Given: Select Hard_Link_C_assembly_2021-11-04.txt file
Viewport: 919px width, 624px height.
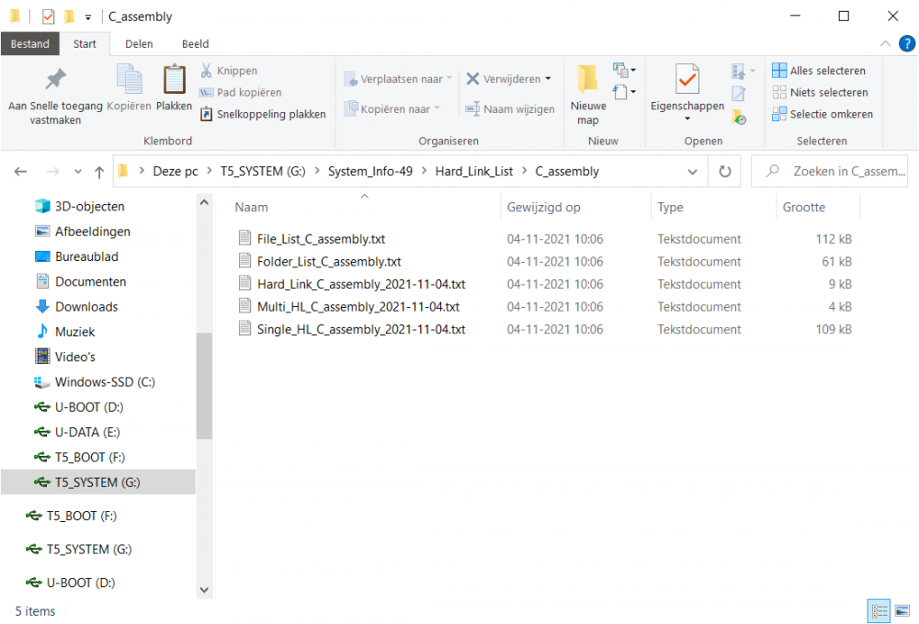Looking at the screenshot, I should tap(360, 284).
